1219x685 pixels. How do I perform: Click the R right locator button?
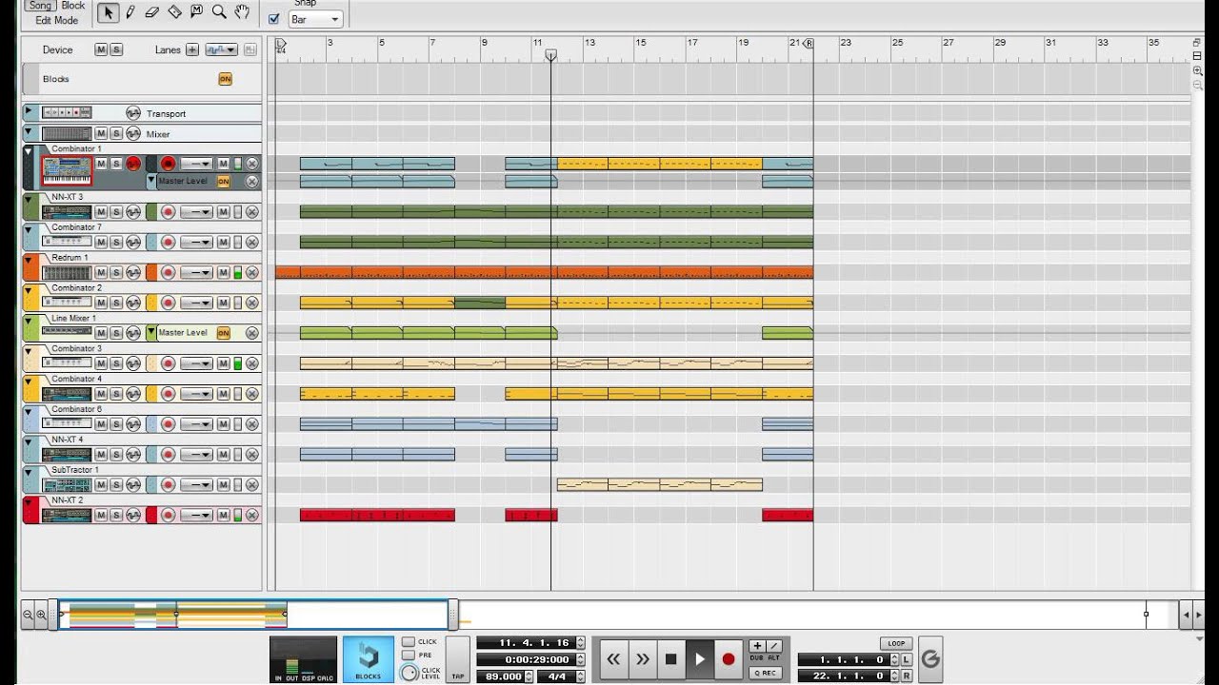(x=907, y=675)
